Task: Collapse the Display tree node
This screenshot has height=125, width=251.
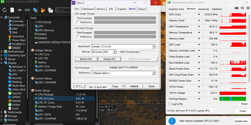Action: (2, 63)
